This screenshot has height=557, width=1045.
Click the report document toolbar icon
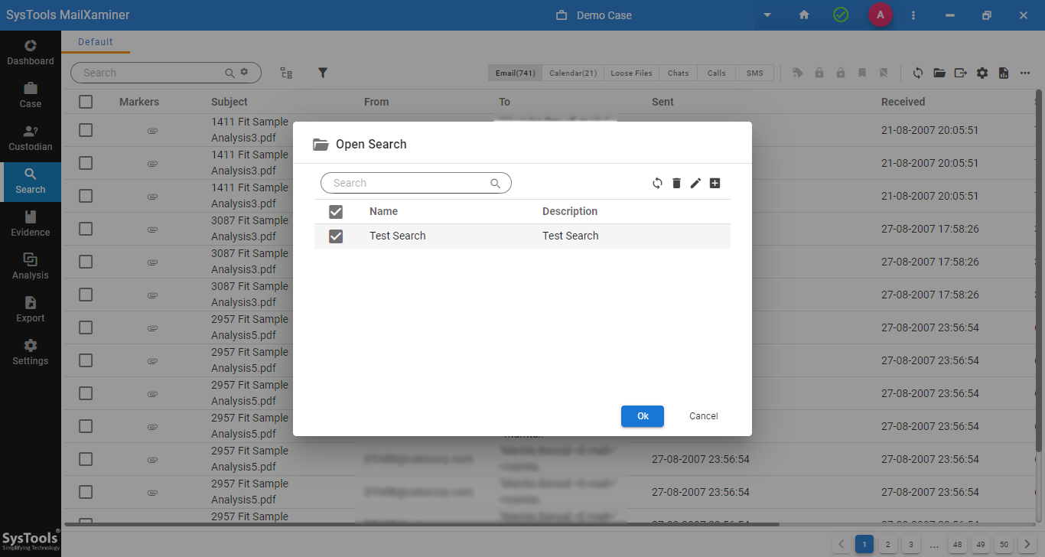pyautogui.click(x=1004, y=73)
